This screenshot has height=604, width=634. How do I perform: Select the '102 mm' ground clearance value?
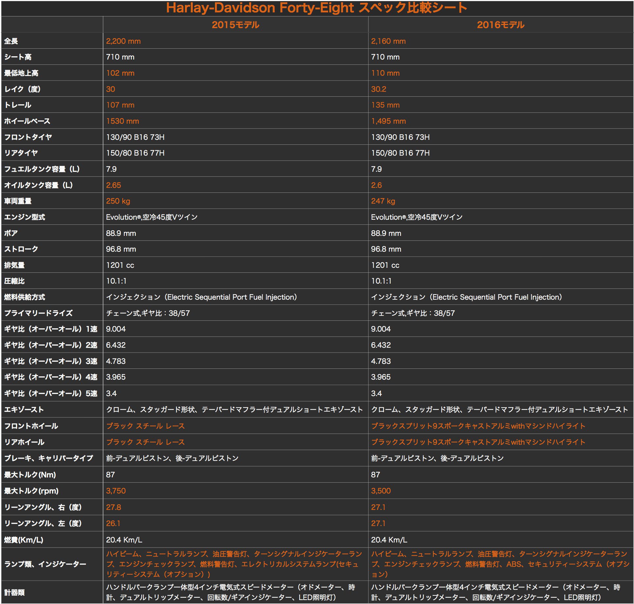(x=120, y=73)
